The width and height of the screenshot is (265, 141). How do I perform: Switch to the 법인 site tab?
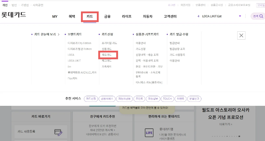[14, 5]
